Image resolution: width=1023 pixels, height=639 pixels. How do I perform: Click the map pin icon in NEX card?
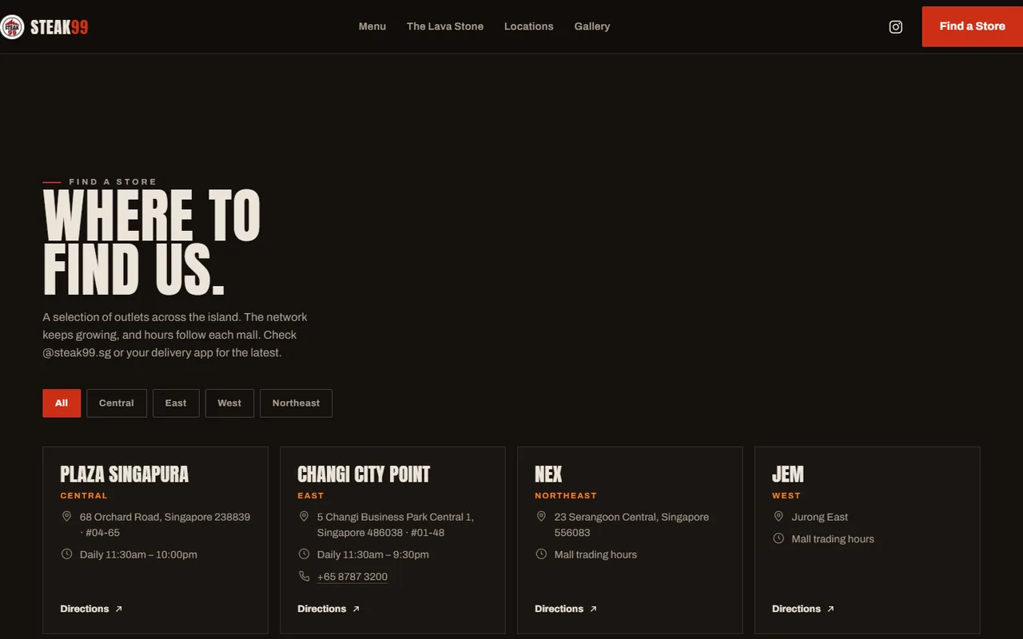[x=541, y=517]
